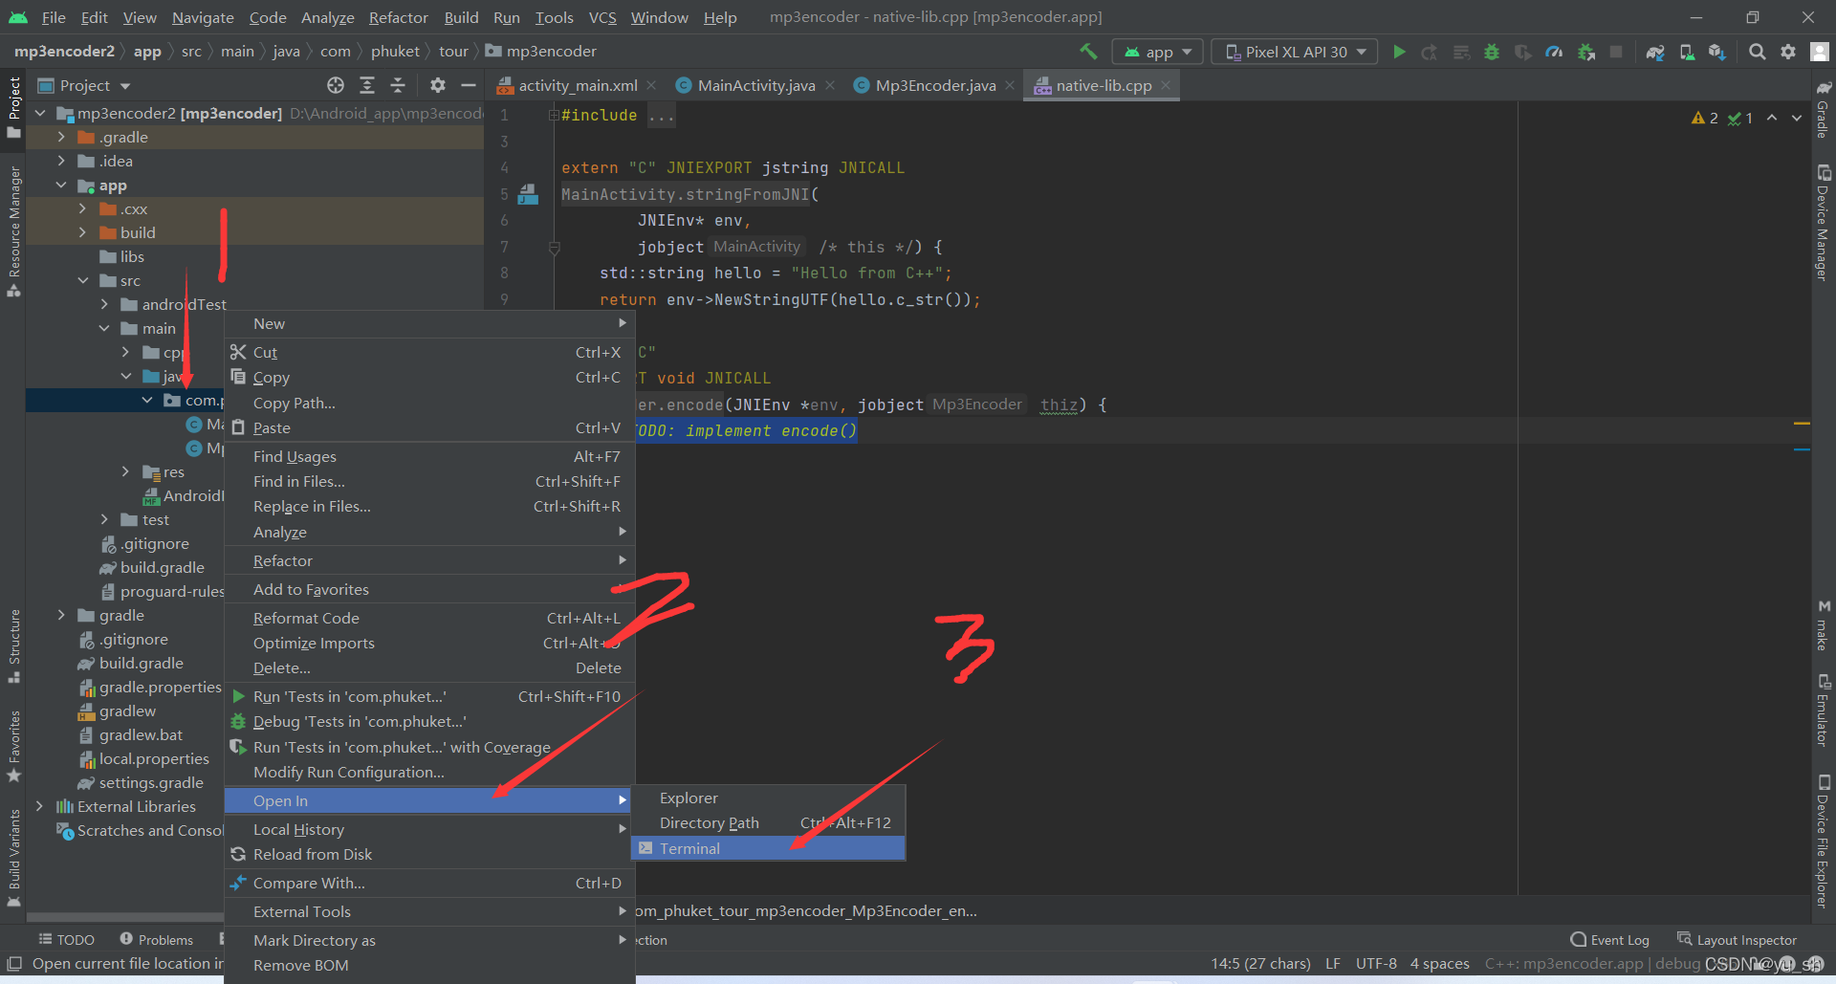
Task: Toggle the Project tool window stripe button
Action: [13, 107]
